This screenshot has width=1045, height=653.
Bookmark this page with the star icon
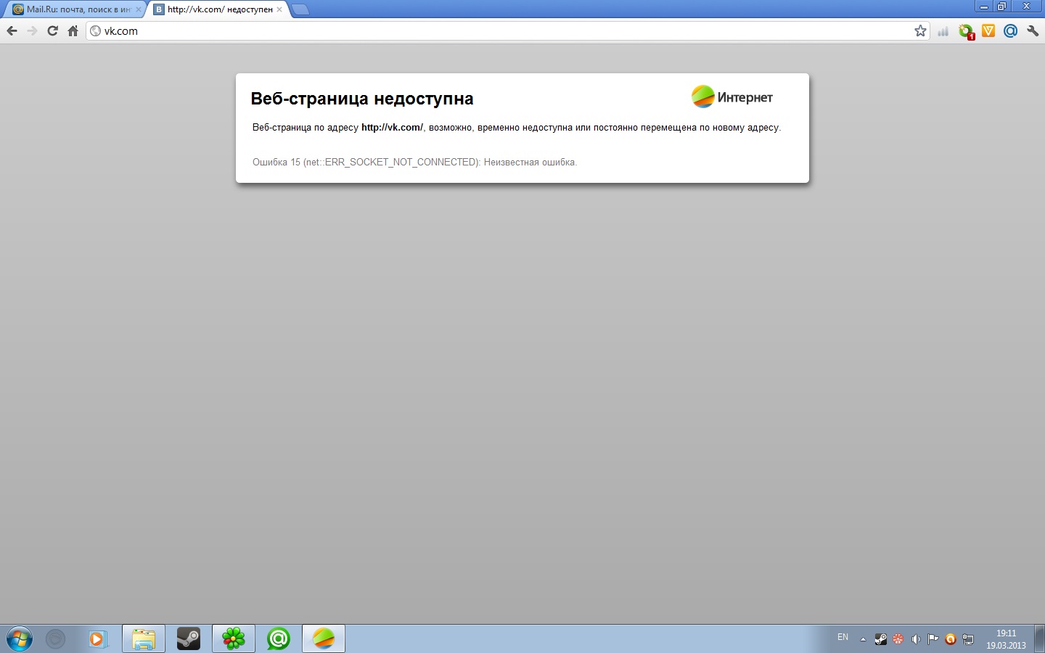pos(920,30)
